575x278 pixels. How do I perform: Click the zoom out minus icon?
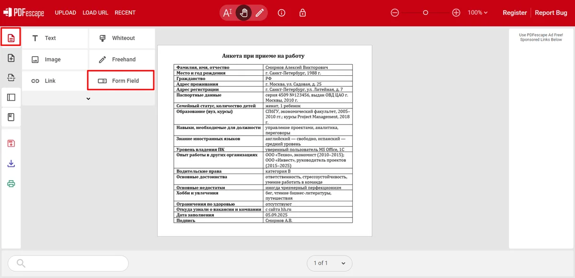tap(395, 13)
